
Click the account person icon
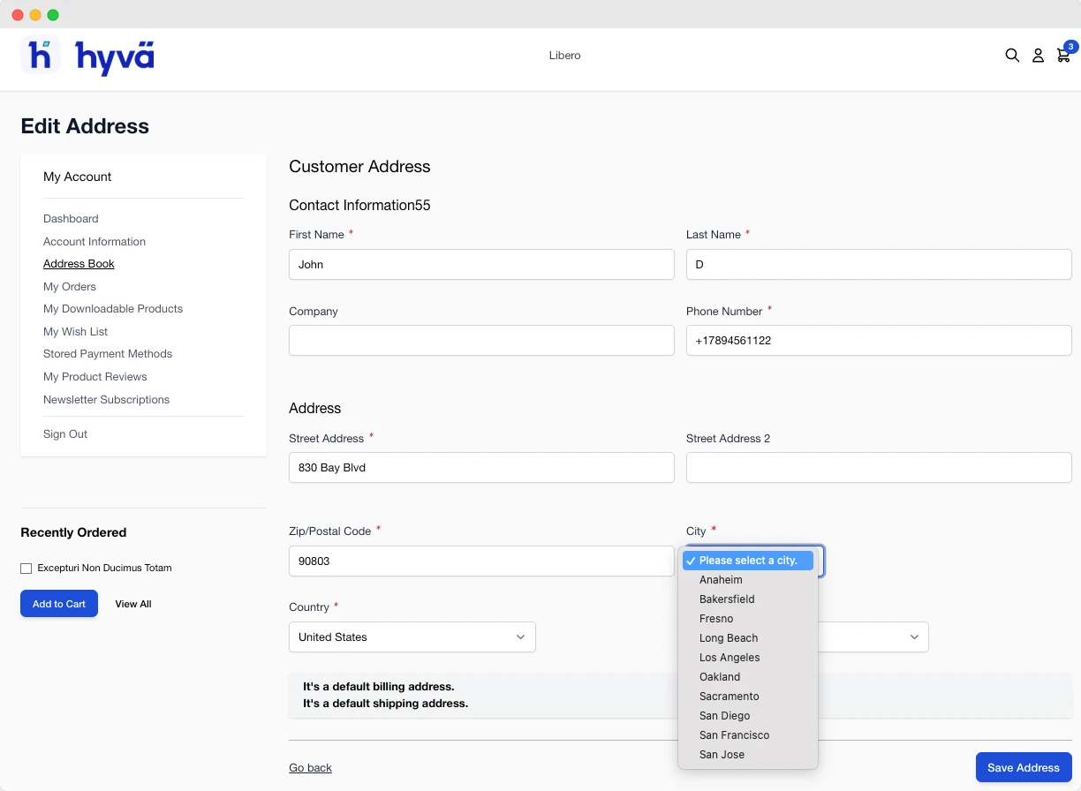(1038, 55)
